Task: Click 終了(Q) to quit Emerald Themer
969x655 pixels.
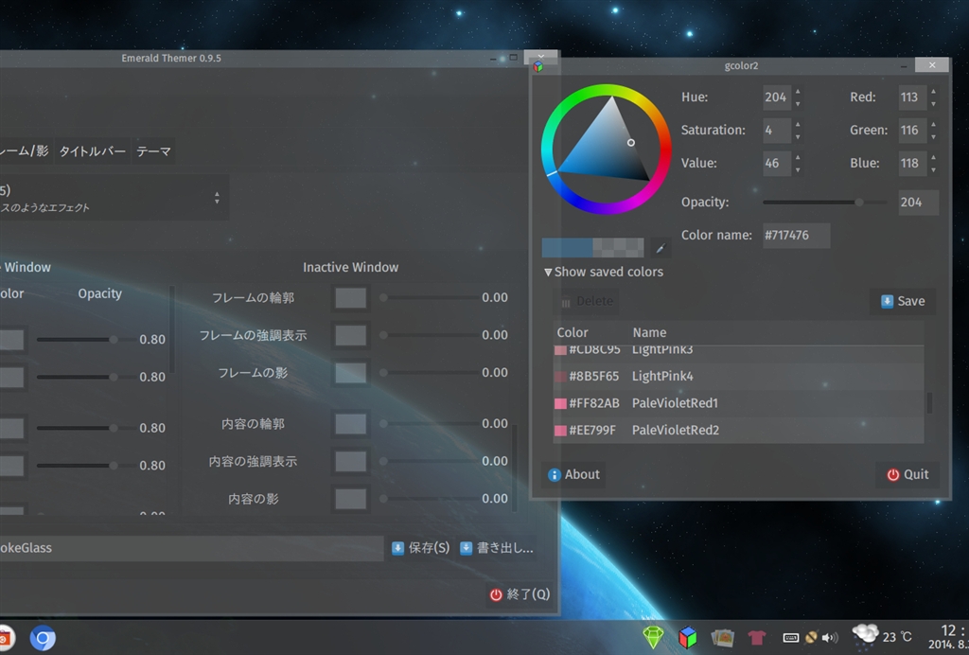Action: tap(520, 594)
